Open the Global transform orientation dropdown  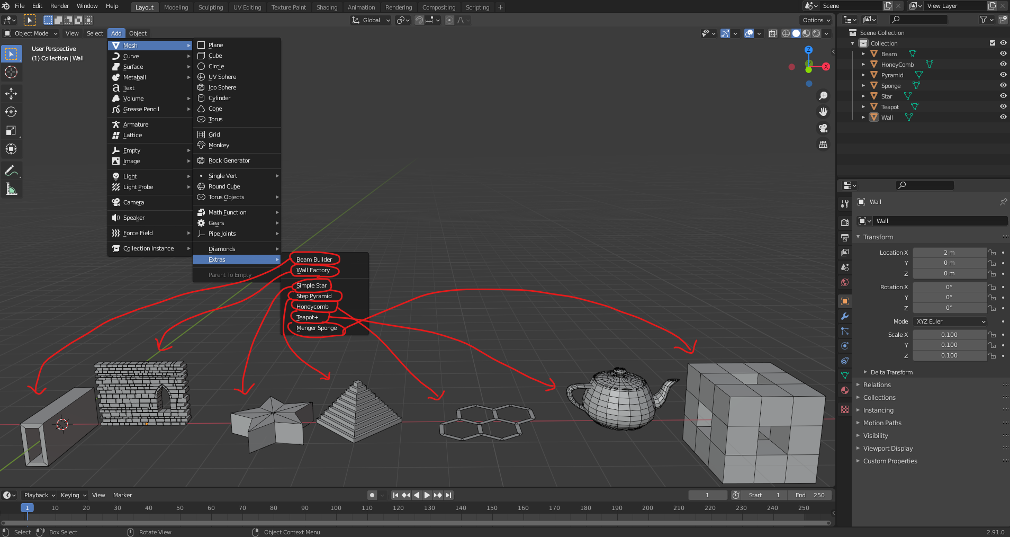(x=371, y=20)
